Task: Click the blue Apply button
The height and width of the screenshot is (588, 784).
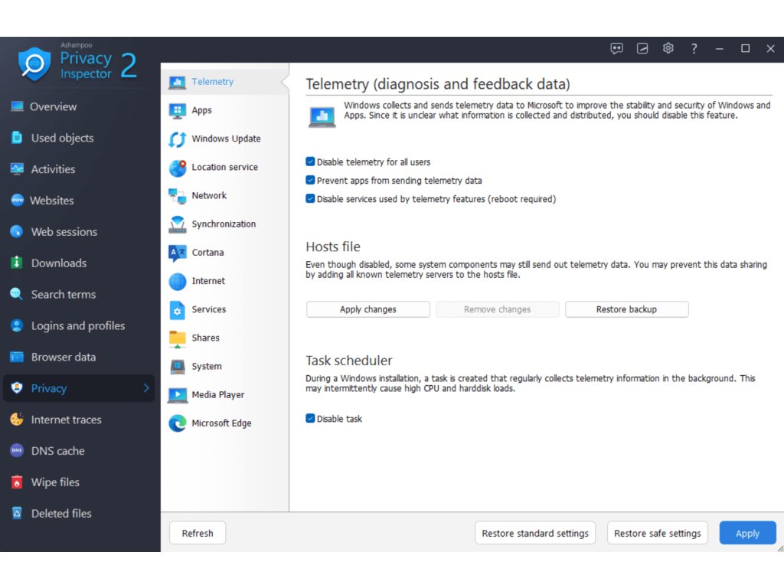Action: click(747, 534)
